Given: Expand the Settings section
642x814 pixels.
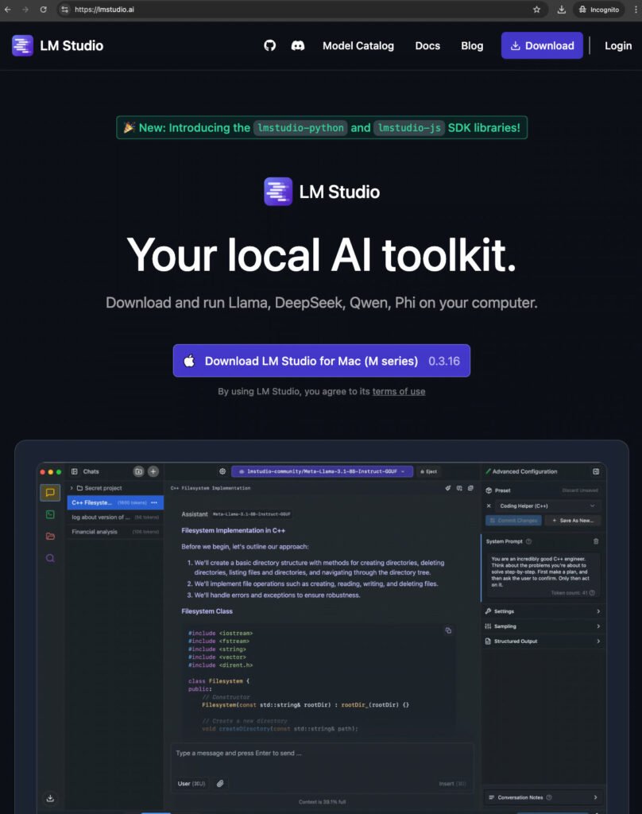Looking at the screenshot, I should [x=543, y=611].
